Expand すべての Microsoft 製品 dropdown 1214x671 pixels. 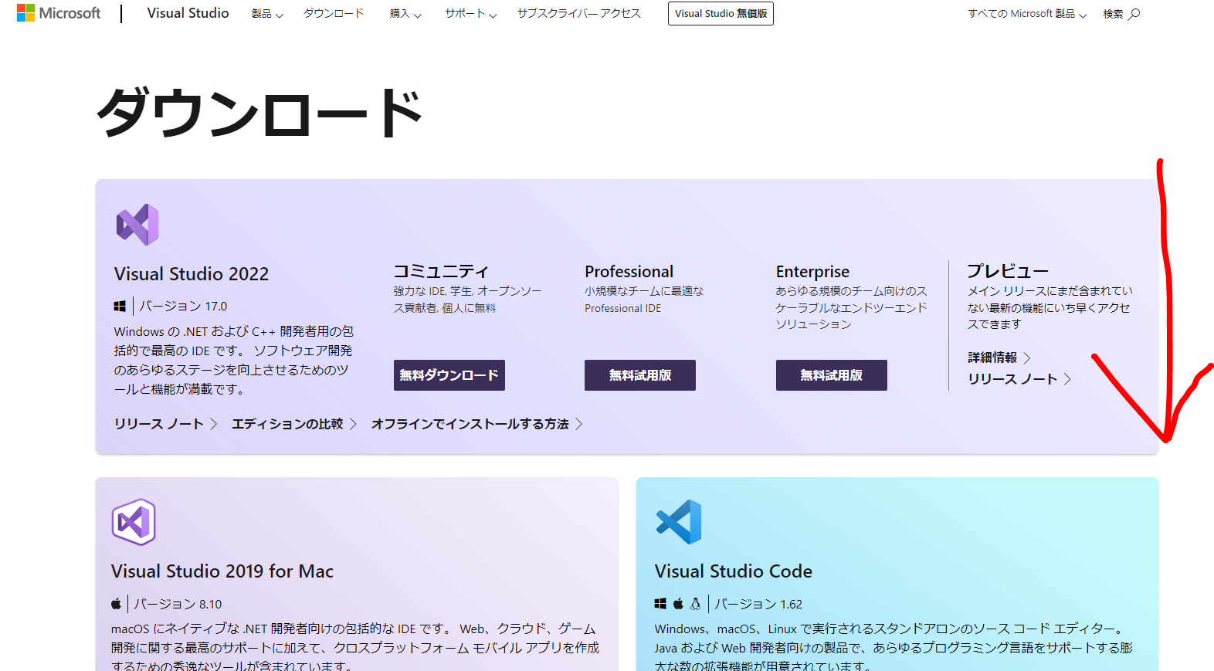tap(1027, 14)
